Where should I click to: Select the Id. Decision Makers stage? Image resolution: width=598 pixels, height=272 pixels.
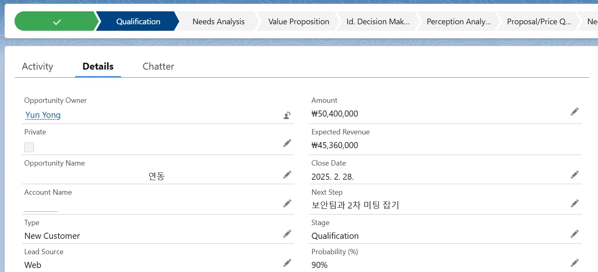coord(378,21)
